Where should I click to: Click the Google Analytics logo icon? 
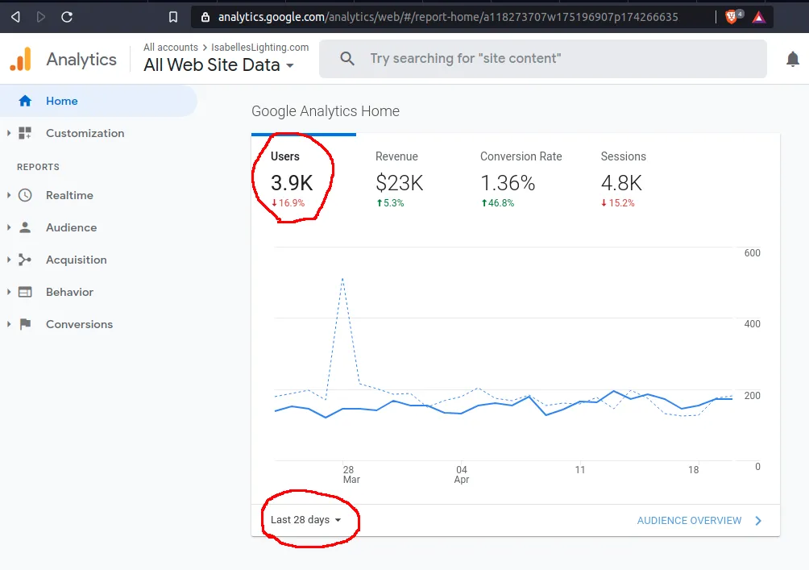click(x=20, y=59)
